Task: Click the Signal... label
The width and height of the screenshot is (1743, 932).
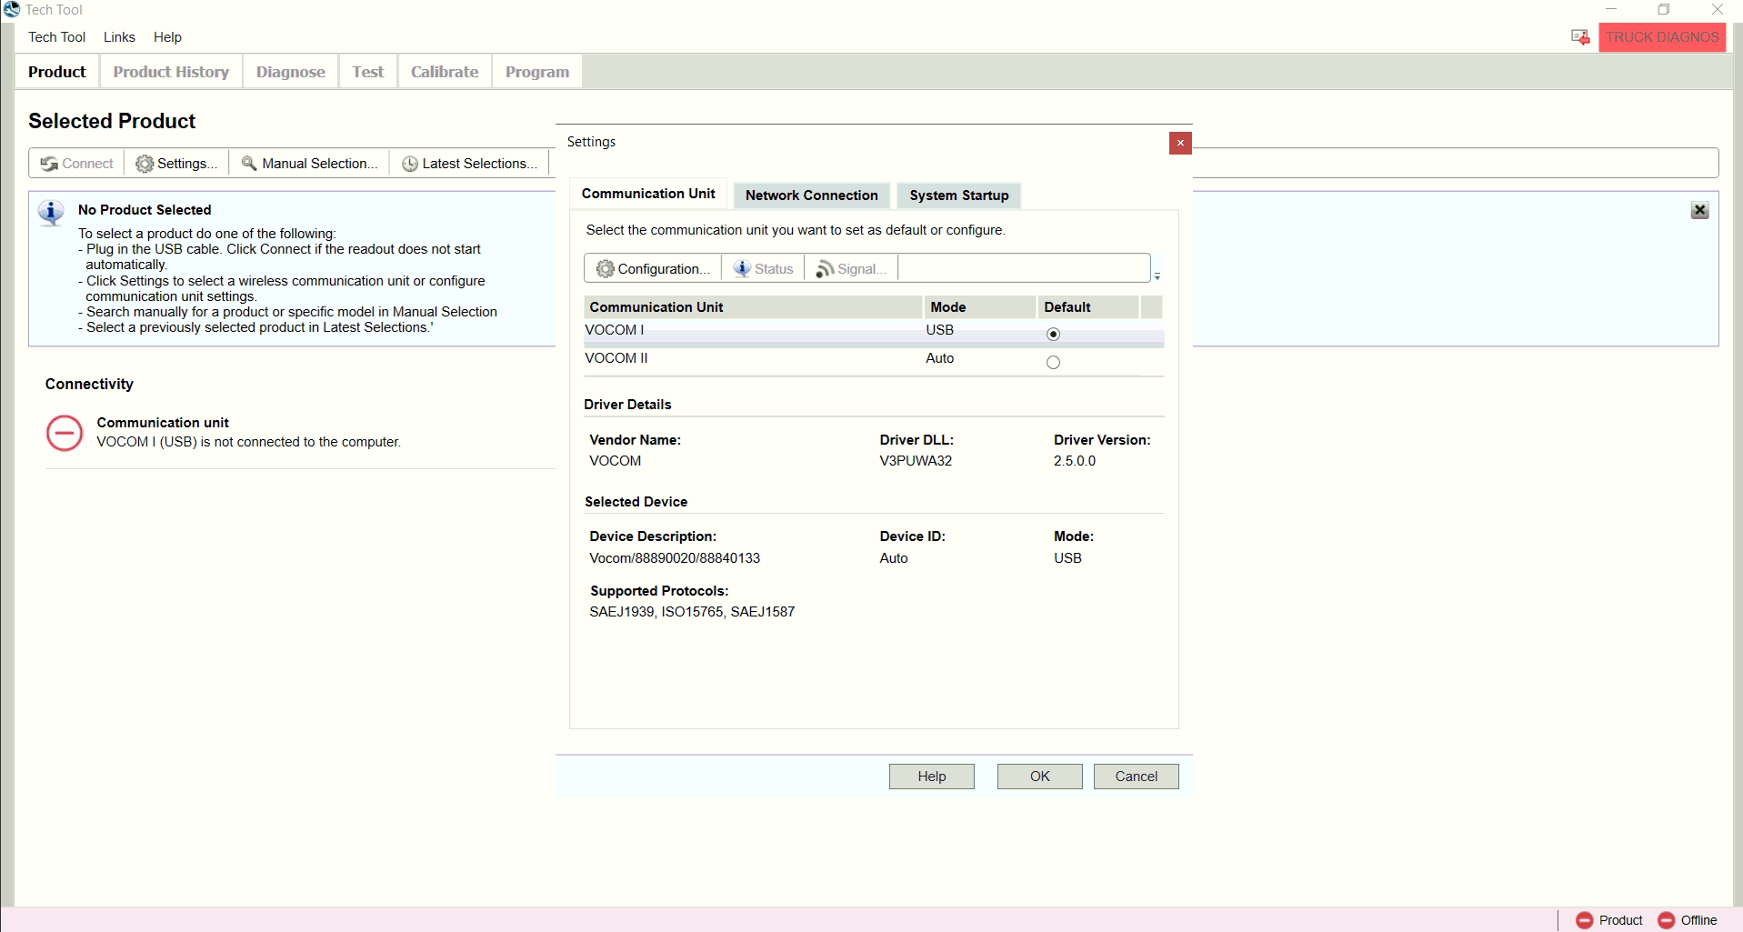Action: (x=862, y=269)
